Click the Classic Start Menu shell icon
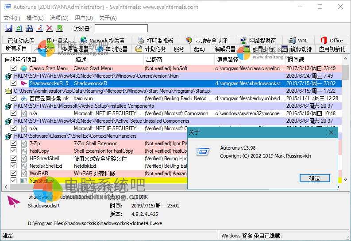This screenshot has height=241, width=351. [24, 68]
